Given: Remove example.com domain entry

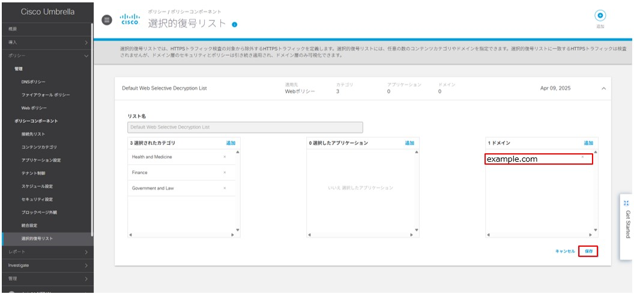Looking at the screenshot, I should tap(582, 156).
